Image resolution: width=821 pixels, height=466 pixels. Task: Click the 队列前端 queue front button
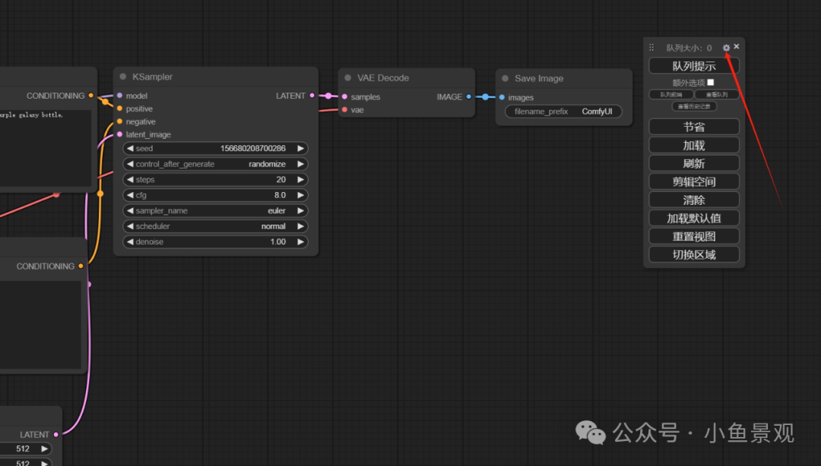click(671, 95)
